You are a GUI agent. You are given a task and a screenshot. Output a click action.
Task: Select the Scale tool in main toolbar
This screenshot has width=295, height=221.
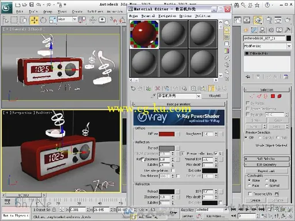52,20
